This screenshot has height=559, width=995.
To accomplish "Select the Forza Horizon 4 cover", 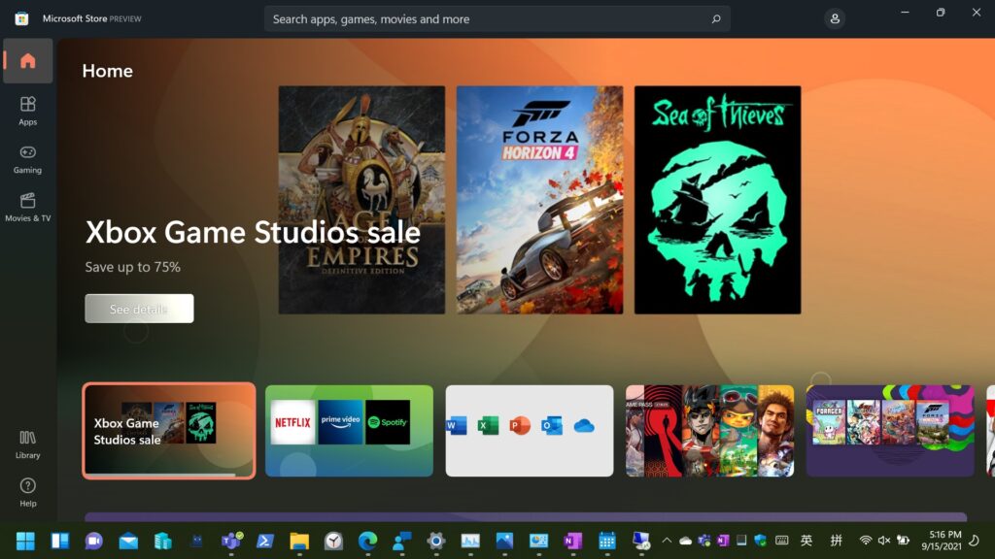I will click(539, 200).
